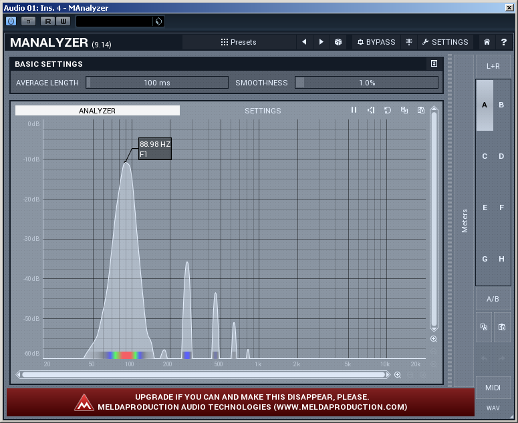Open the host preset name field
Viewport: 518px width, 423px height.
(114, 21)
